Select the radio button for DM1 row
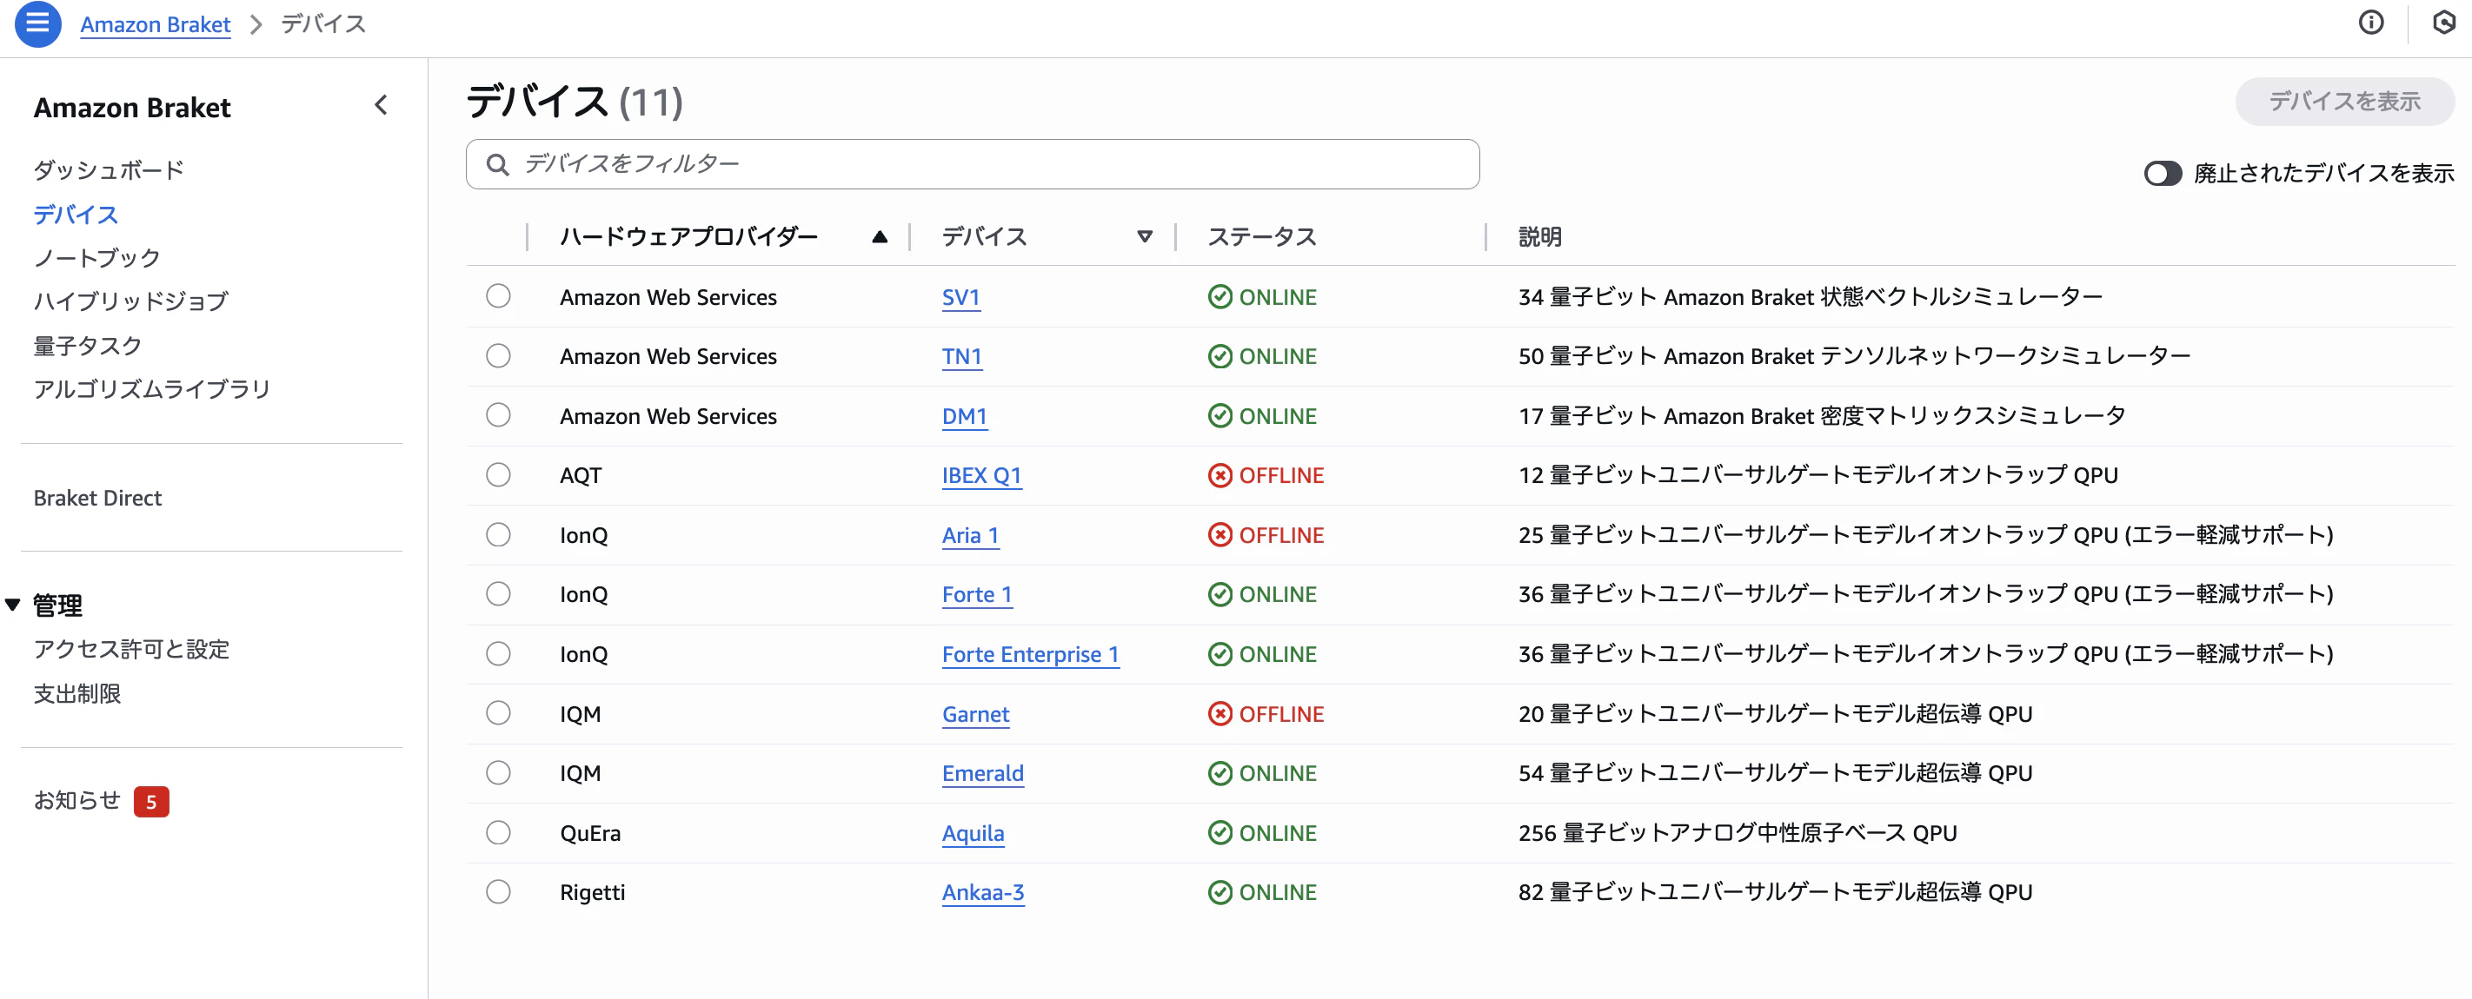Viewport: 2472px width, 999px height. [x=498, y=415]
